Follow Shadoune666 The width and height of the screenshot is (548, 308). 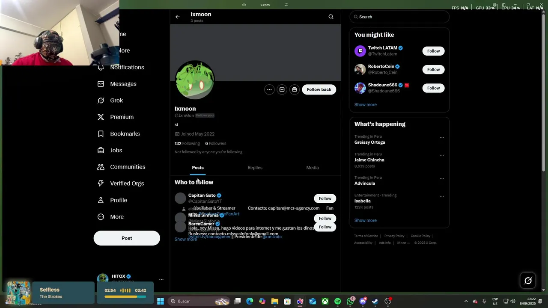point(433,88)
